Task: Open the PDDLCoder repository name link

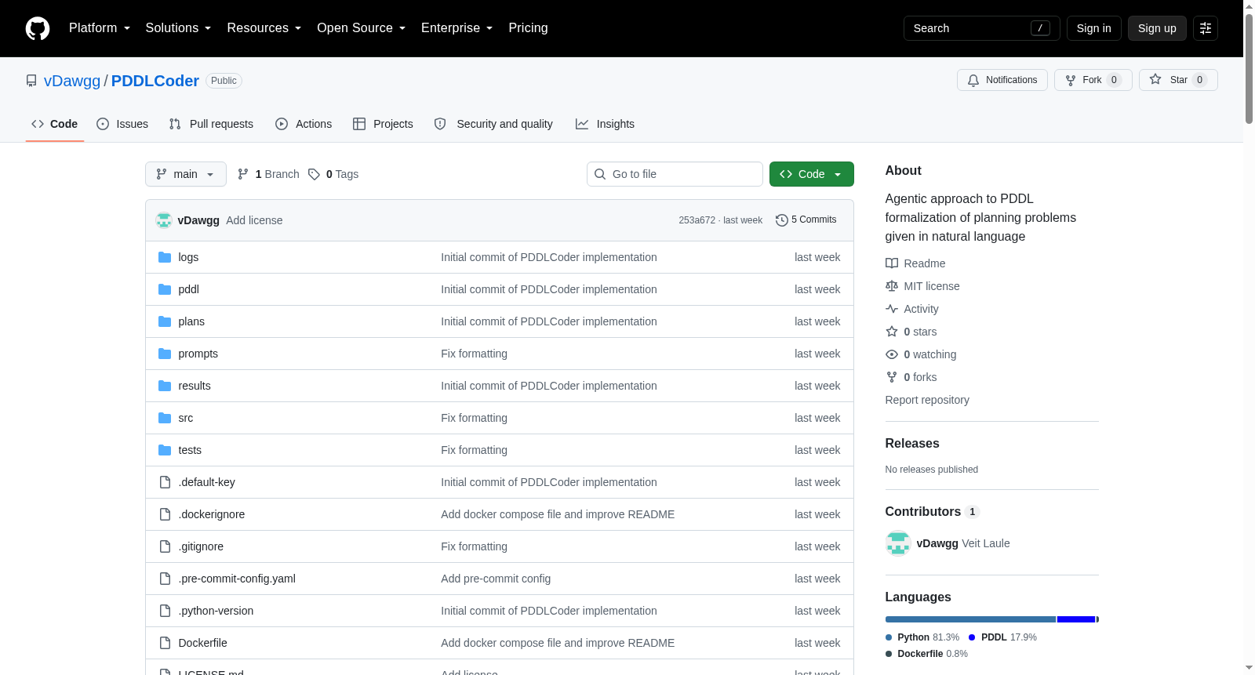Action: tap(155, 81)
